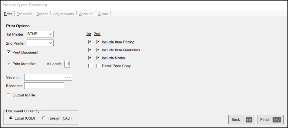288x128 pixels.
Task: Enable 1st printer Retail Price Copy checkbox
Action: click(x=90, y=66)
